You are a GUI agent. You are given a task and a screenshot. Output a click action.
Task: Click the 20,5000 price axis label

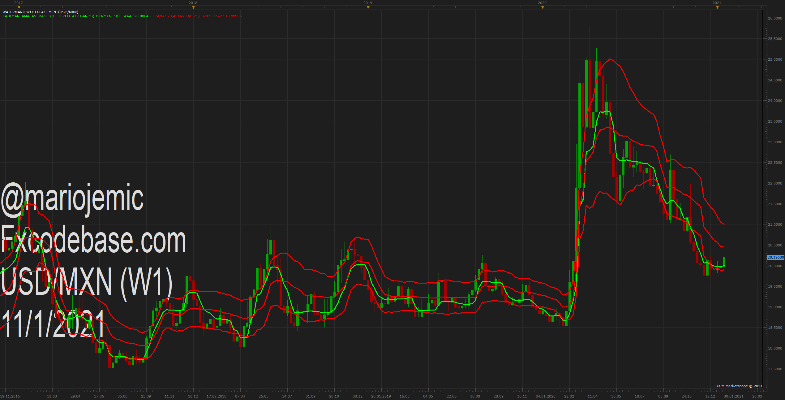[x=775, y=245]
